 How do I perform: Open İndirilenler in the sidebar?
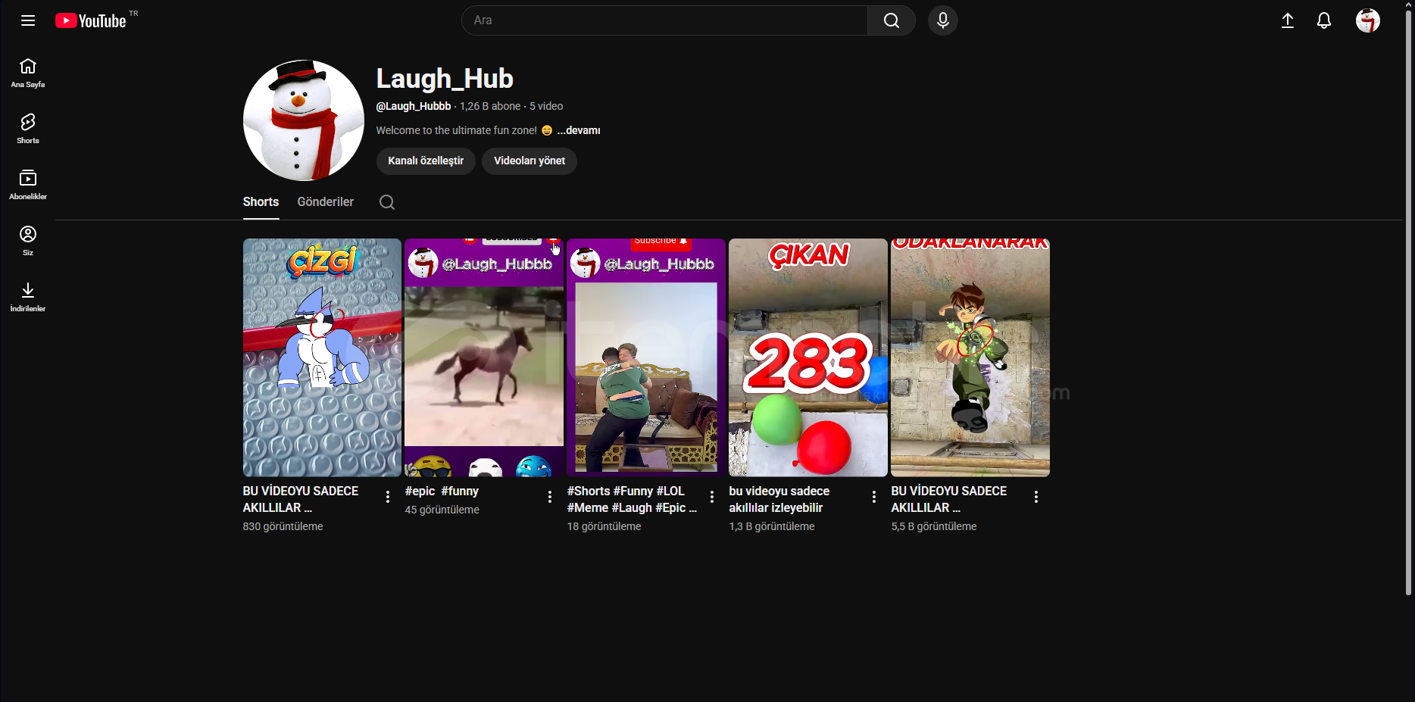coord(28,297)
